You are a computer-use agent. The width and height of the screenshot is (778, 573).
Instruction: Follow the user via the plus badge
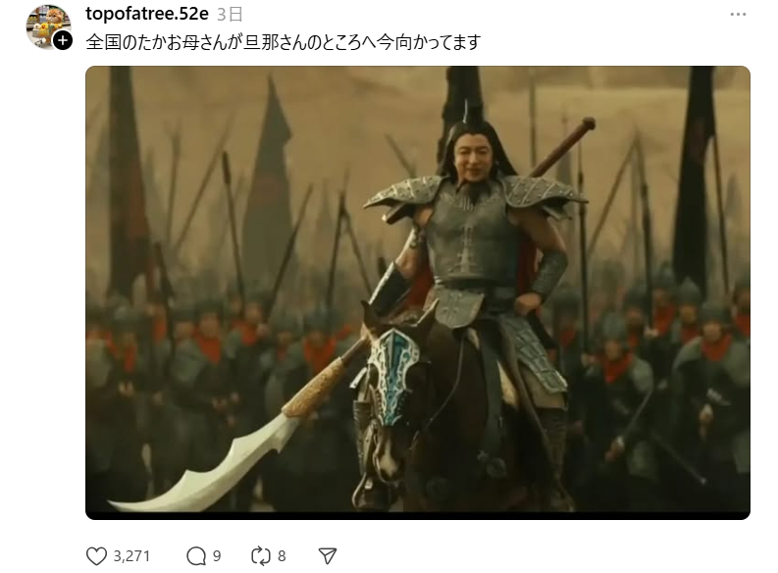63,40
